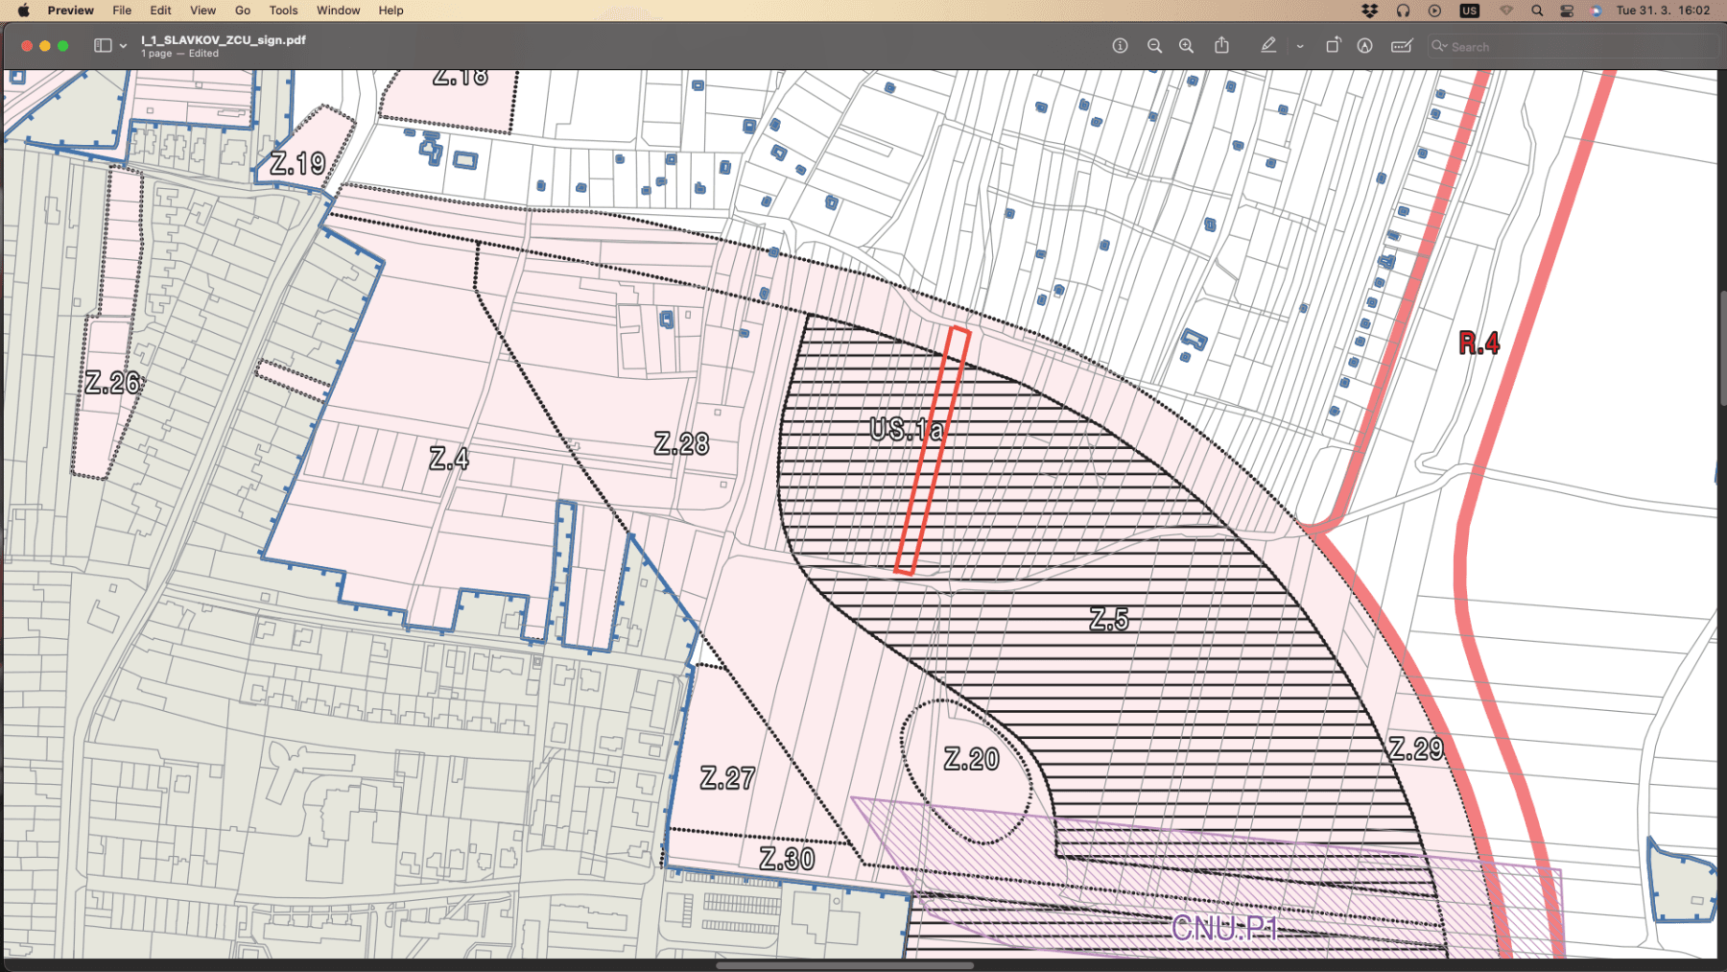Click the Zoom Out magnifier icon
1727x972 pixels.
click(x=1154, y=46)
